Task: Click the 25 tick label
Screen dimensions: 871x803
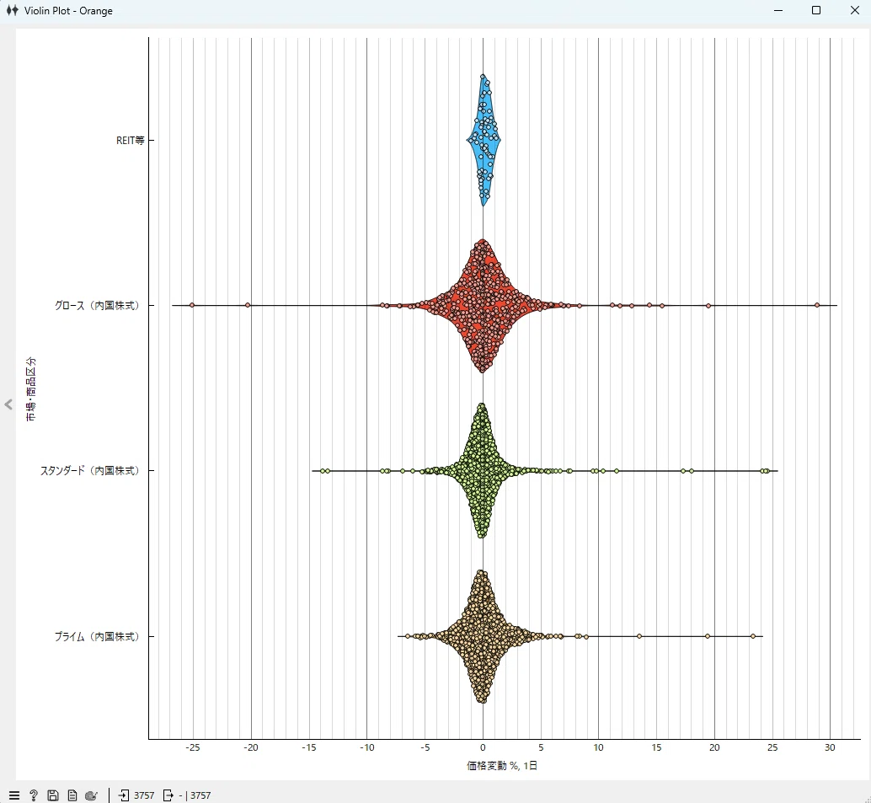Action: [x=772, y=747]
